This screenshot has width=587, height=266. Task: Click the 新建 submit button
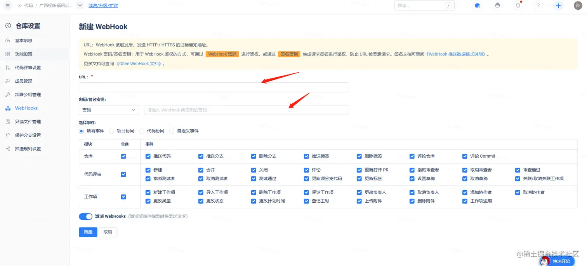88,232
